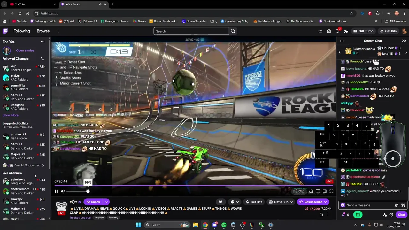The height and width of the screenshot is (230, 409).
Task: Open All Bookmarks folder
Action: pyautogui.click(x=395, y=21)
